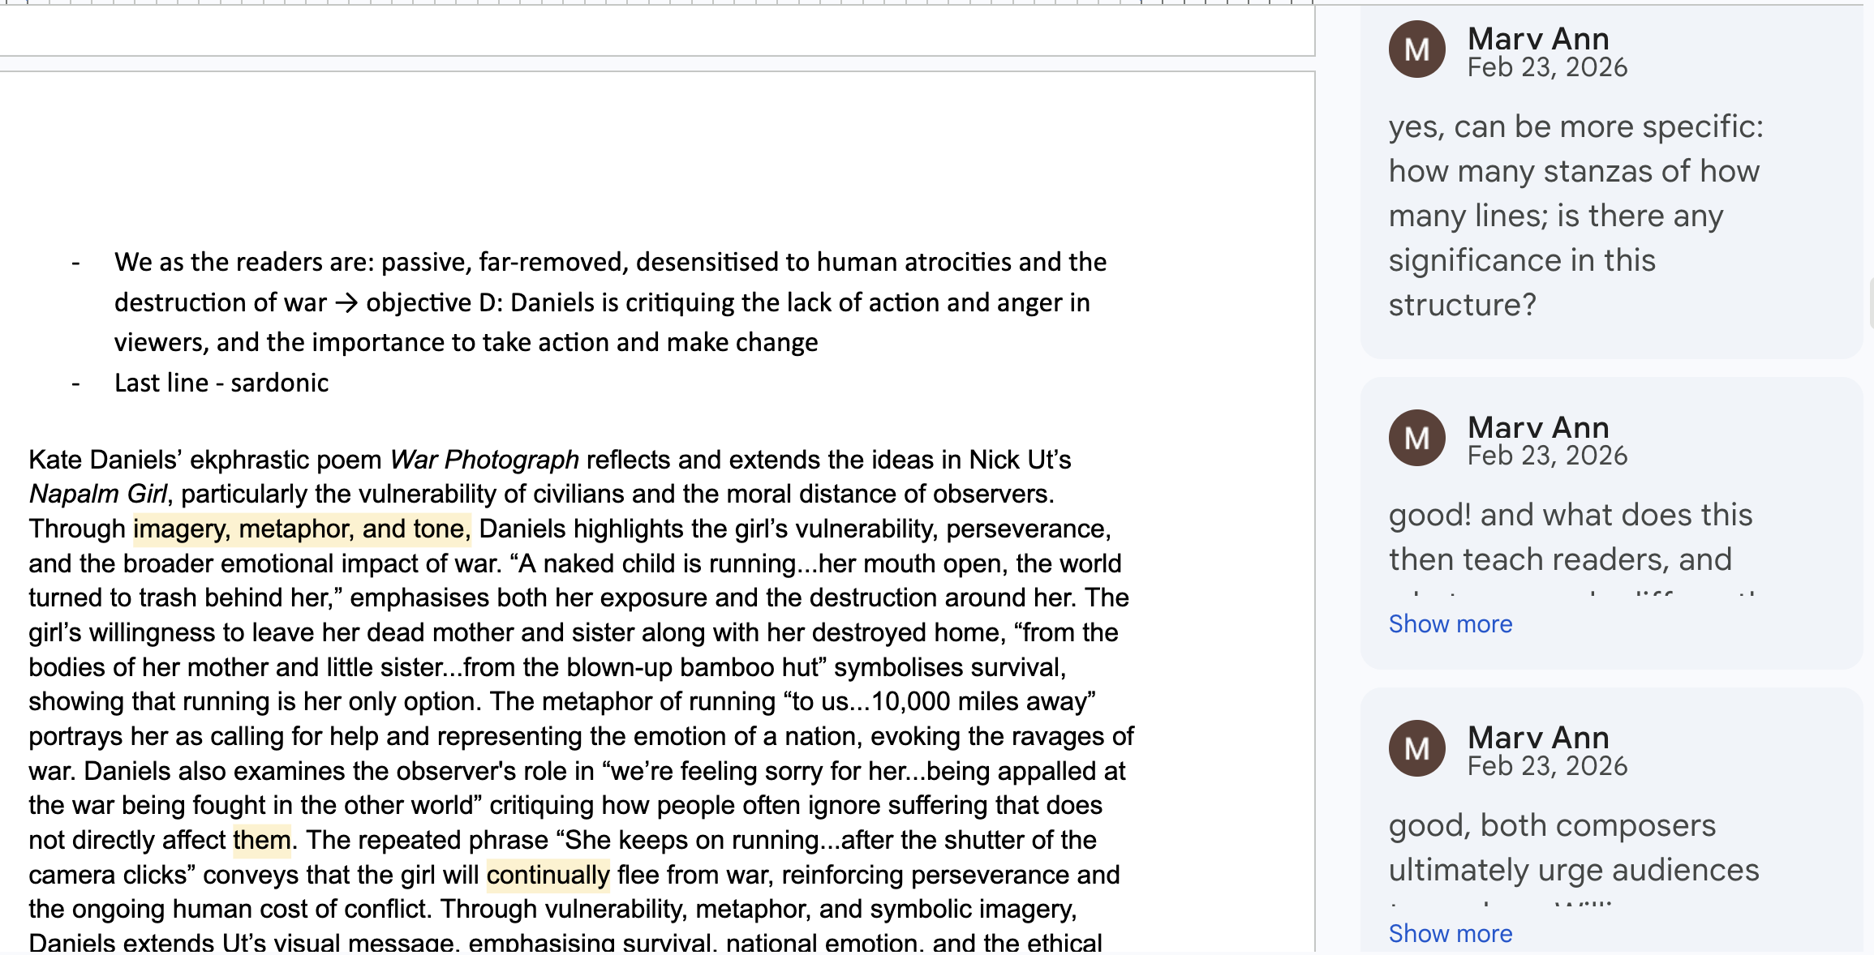Click the highlighted word "continually"
The height and width of the screenshot is (955, 1874).
pos(548,875)
